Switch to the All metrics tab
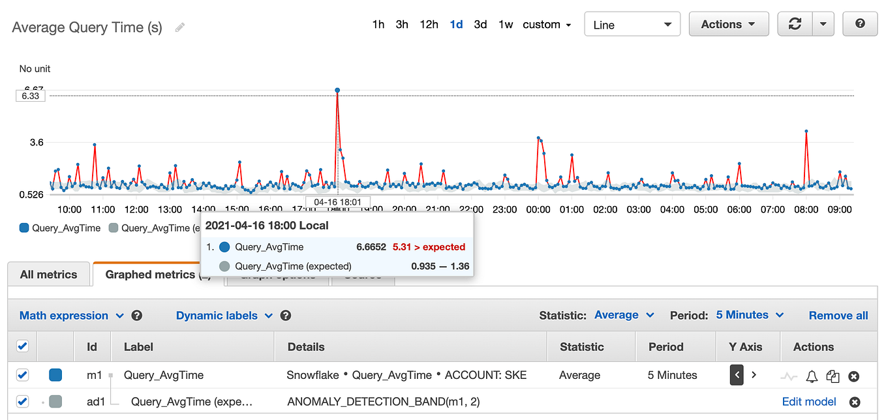The height and width of the screenshot is (420, 886). [x=49, y=274]
